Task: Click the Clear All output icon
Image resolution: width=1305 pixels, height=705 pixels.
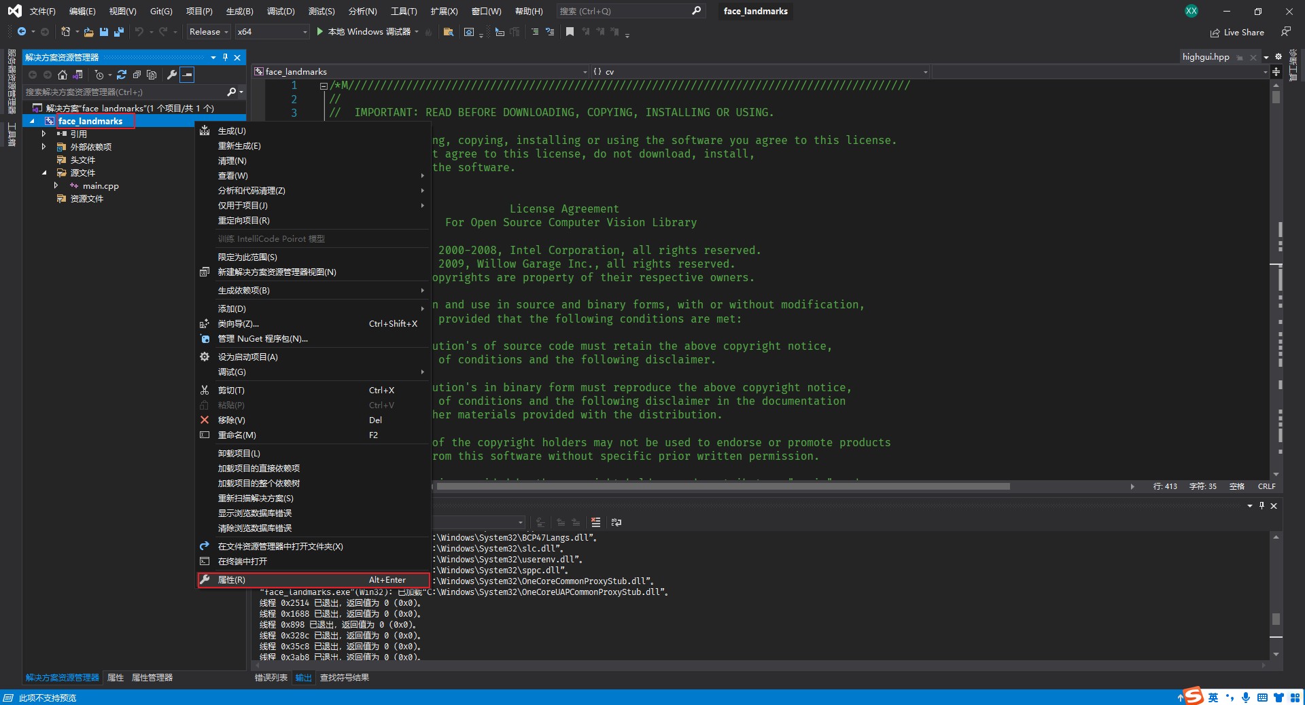Action: point(595,522)
